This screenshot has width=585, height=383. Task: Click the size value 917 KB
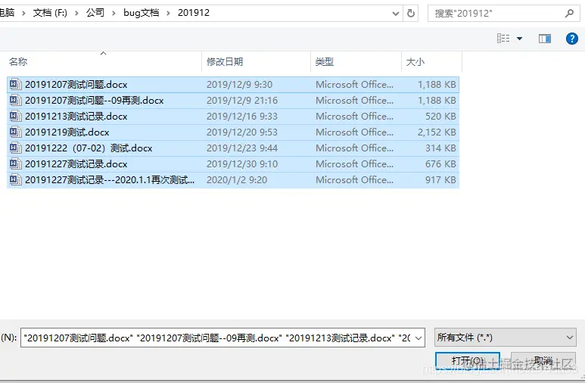tap(440, 180)
